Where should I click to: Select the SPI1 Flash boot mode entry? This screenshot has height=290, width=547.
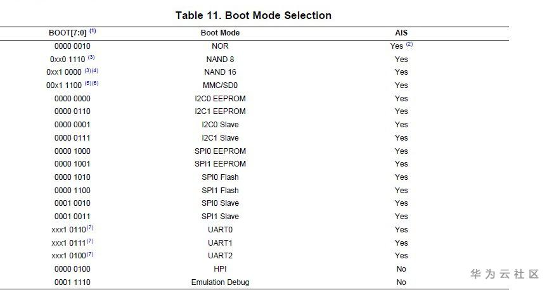pyautogui.click(x=220, y=191)
